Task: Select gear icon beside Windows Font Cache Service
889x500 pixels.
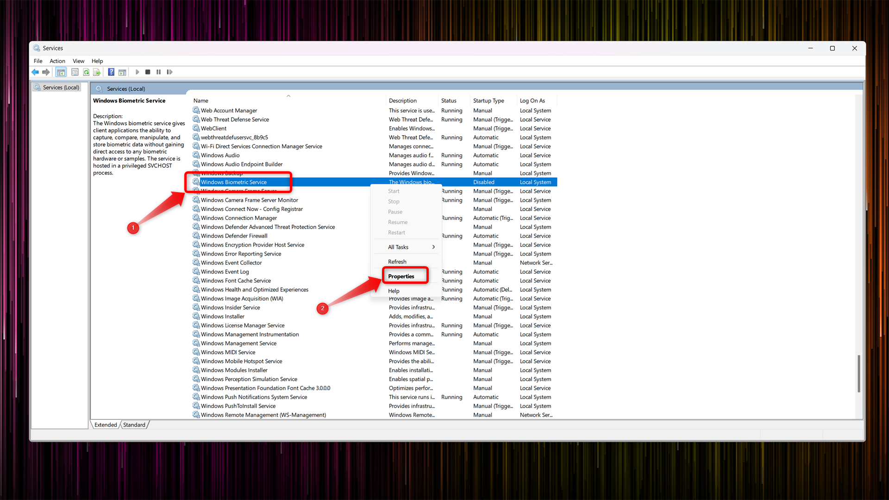Action: 196,281
